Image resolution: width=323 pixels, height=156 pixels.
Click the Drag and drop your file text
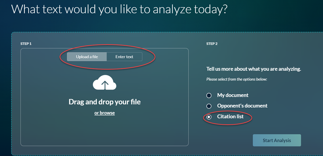point(105,102)
